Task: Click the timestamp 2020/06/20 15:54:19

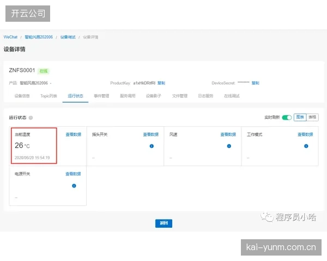Action: [32, 158]
